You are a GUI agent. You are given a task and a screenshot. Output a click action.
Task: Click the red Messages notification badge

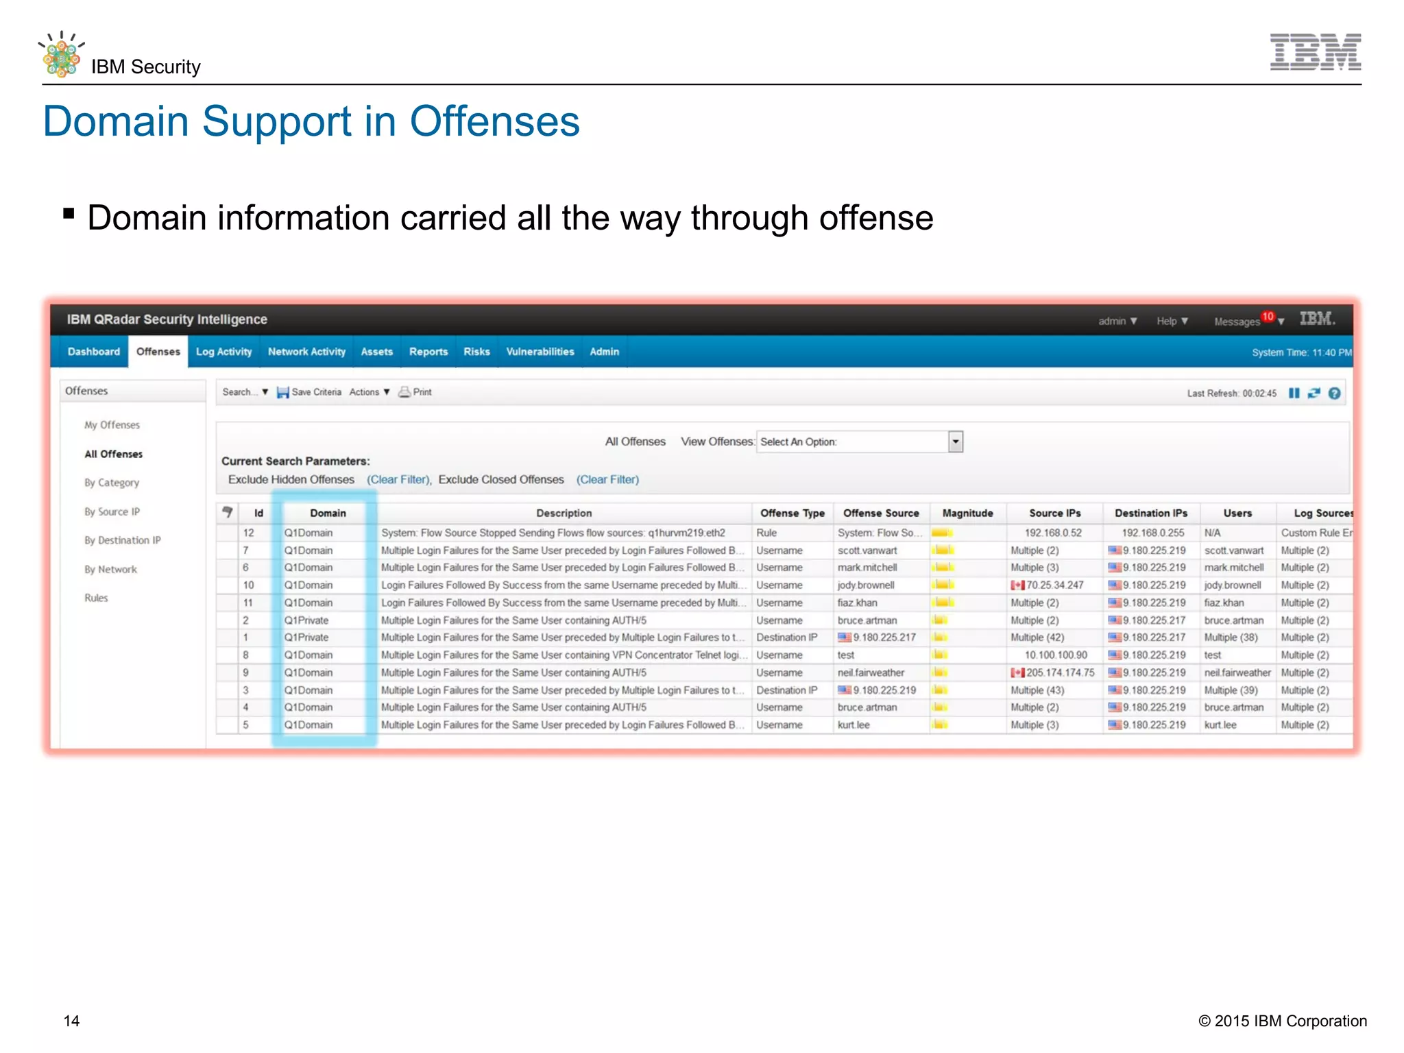[x=1268, y=317]
